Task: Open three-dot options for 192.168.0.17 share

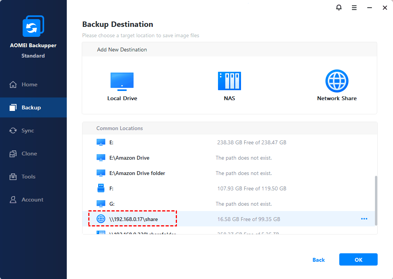Action: pos(364,219)
